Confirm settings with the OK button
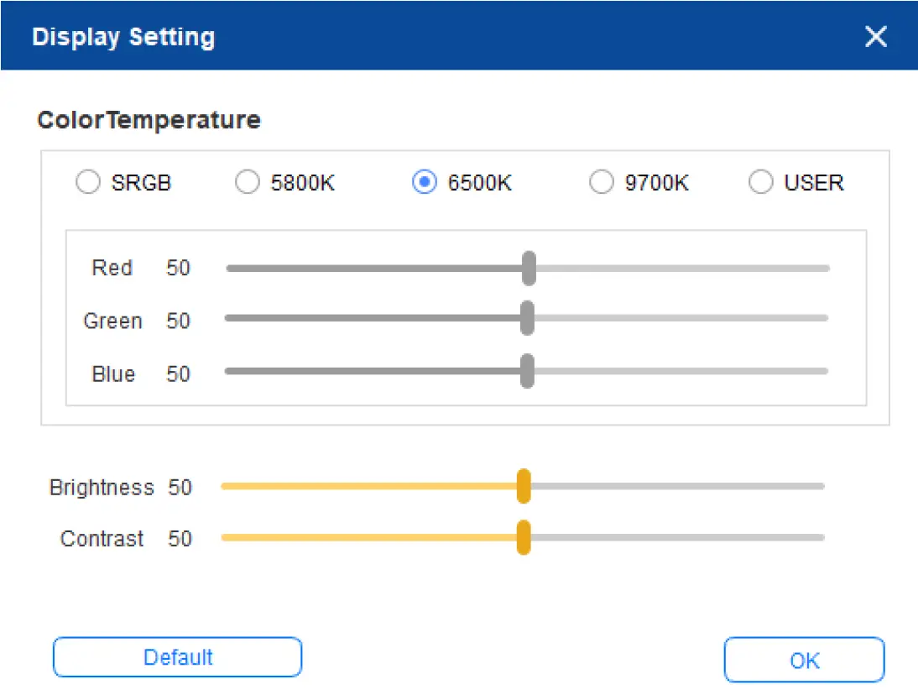This screenshot has height=695, width=918. click(804, 660)
